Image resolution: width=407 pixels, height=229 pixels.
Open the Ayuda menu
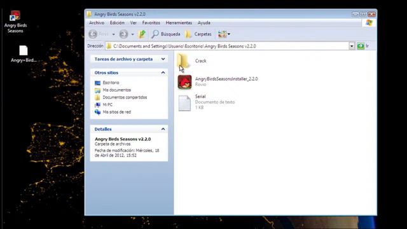coord(204,23)
